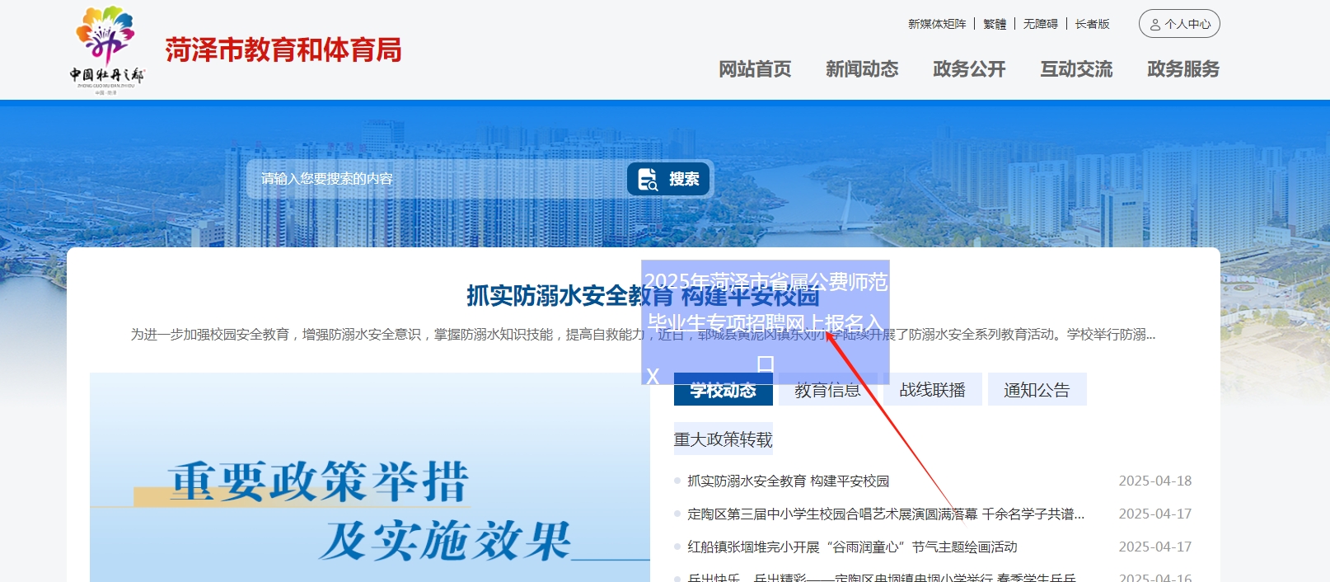The image size is (1330, 582).
Task: Go to 网站首页 in main navigation
Action: click(x=755, y=69)
